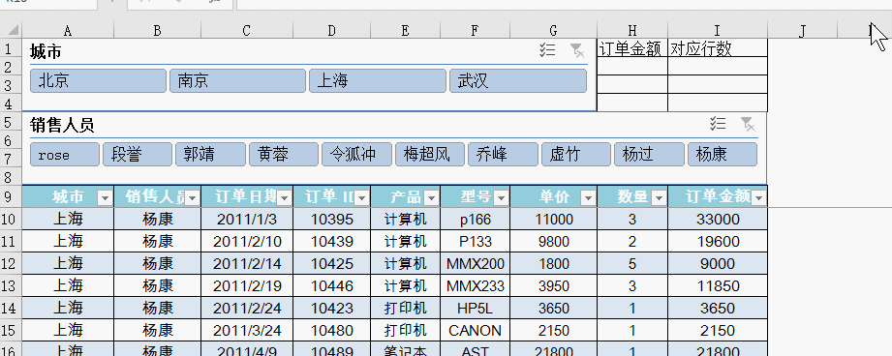Image resolution: width=892 pixels, height=356 pixels.
Task: Filter the 城市 slicer by 武汉
Action: click(518, 81)
